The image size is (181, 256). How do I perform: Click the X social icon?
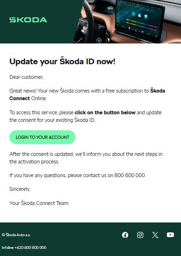tap(155, 235)
